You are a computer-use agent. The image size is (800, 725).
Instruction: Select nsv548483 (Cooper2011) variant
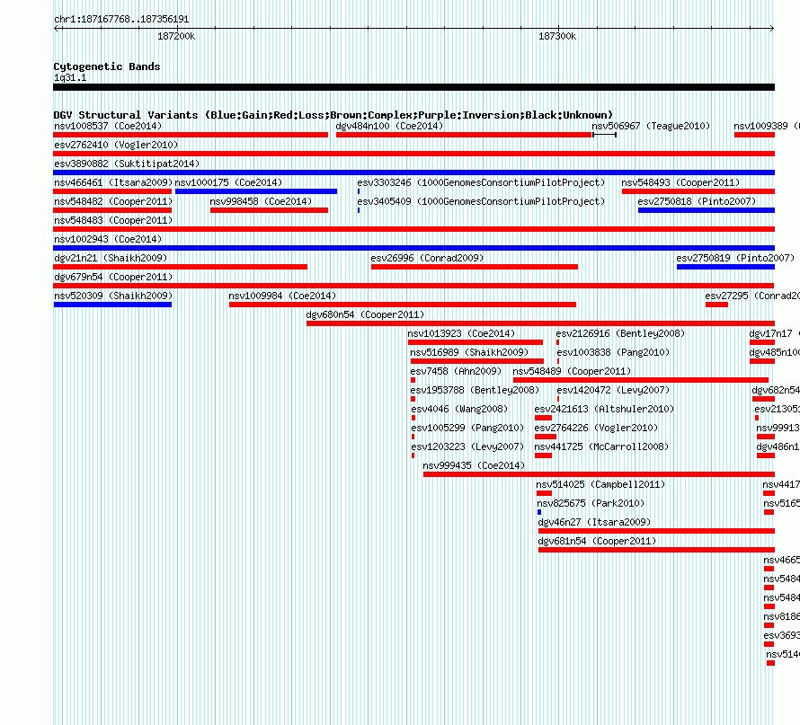click(x=113, y=220)
